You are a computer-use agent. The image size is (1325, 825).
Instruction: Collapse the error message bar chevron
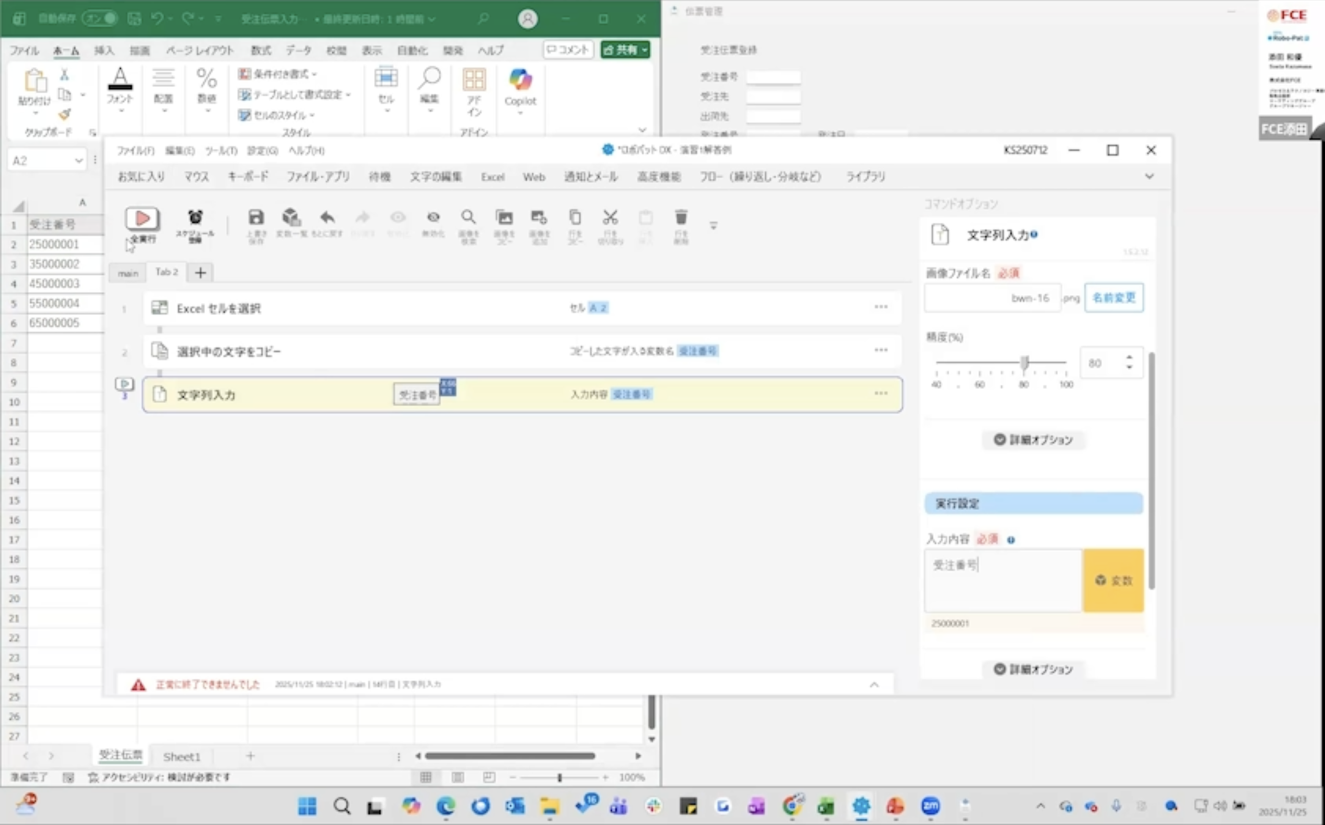(x=874, y=685)
